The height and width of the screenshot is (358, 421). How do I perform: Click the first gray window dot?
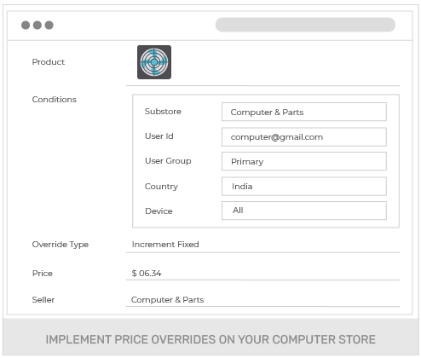coord(26,25)
